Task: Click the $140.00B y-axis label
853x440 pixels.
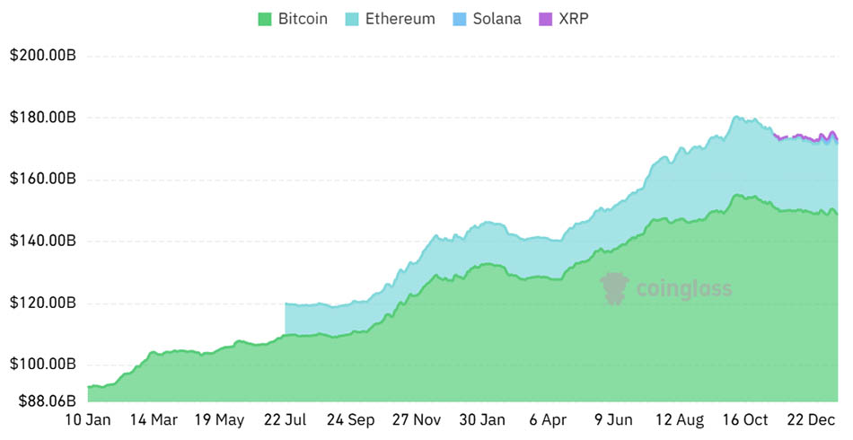Action: click(x=42, y=241)
